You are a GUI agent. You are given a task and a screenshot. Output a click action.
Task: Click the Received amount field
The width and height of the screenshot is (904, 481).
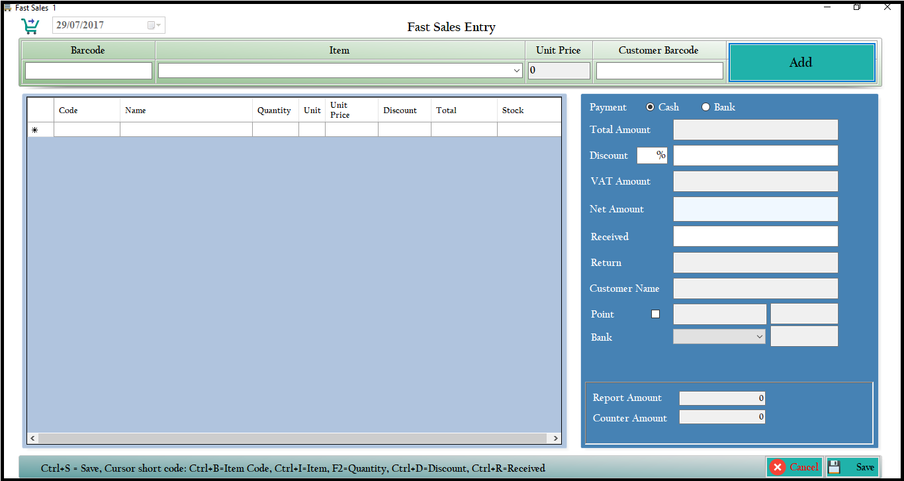coord(755,236)
